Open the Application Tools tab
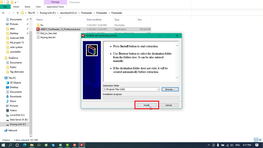Image resolution: width=263 pixels, height=148 pixels. click(55, 6)
